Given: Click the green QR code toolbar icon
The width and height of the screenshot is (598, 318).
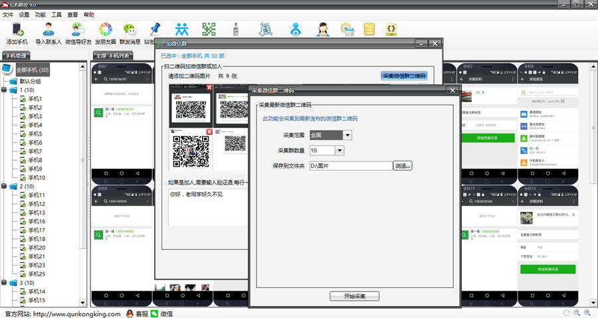Looking at the screenshot, I should [x=209, y=29].
